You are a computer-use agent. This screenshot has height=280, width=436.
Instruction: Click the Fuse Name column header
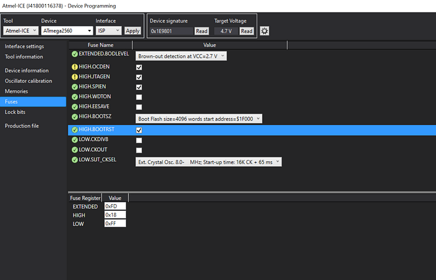coord(100,45)
